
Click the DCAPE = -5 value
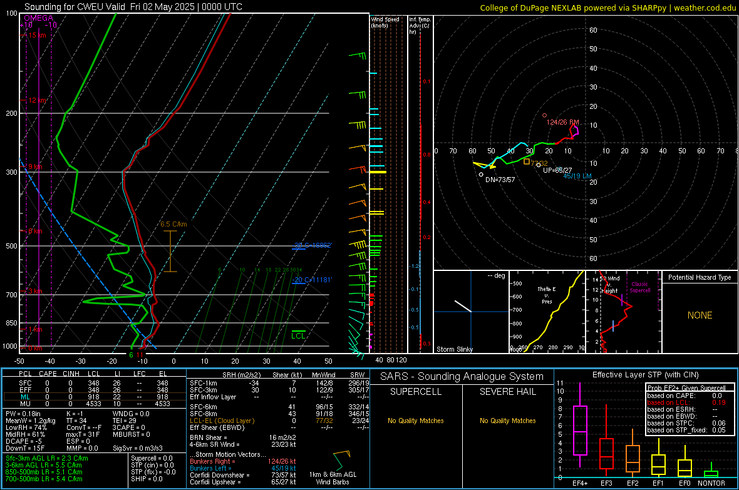pos(24,441)
